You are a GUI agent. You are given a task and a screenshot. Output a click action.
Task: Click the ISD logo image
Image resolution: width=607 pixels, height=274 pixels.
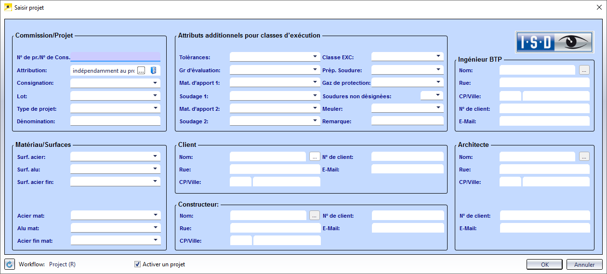554,42
